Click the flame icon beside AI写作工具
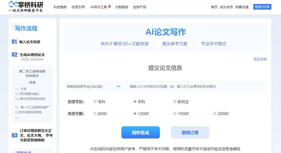Screen dimensions: 281x153 click(109, 6)
